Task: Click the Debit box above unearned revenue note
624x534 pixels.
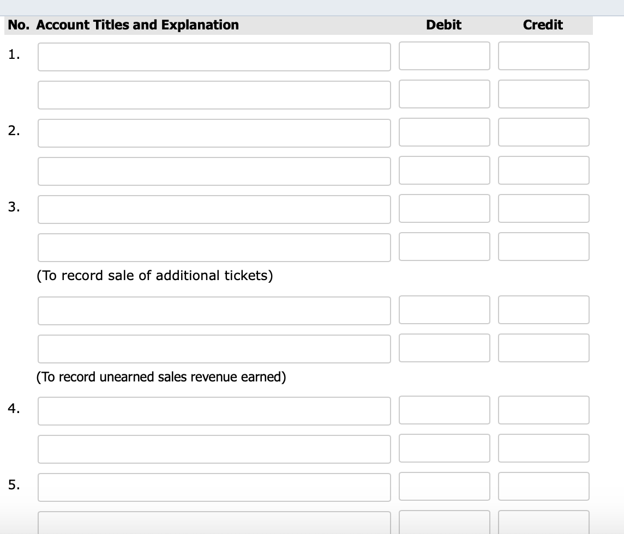Action: [x=444, y=348]
